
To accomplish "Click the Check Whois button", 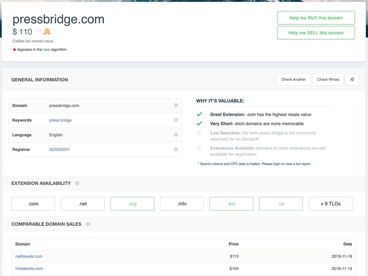I will click(328, 79).
